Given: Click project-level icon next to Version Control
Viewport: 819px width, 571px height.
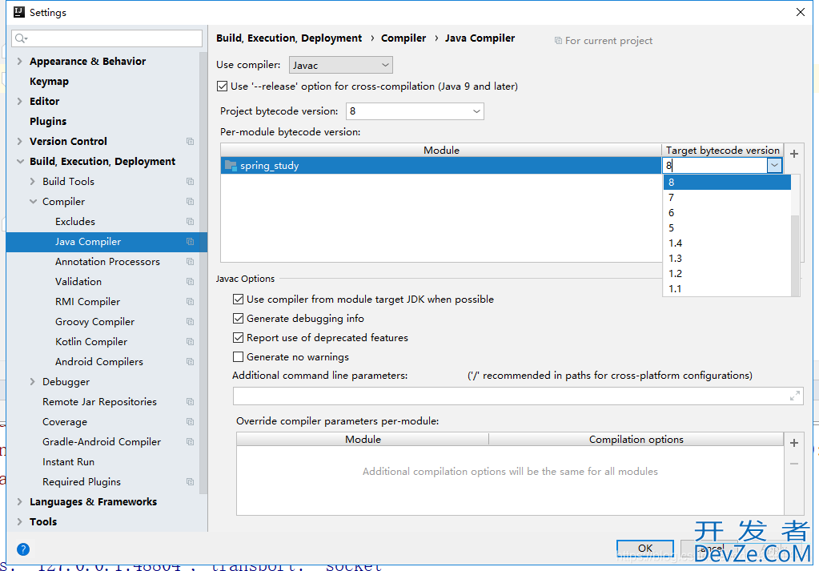Looking at the screenshot, I should [190, 142].
